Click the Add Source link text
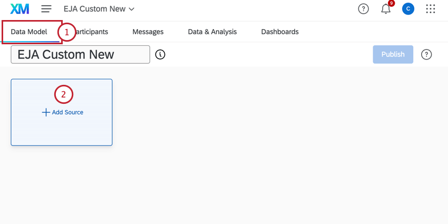 click(67, 112)
